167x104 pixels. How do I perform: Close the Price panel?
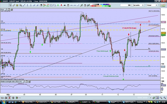pyautogui.click(x=11, y=10)
